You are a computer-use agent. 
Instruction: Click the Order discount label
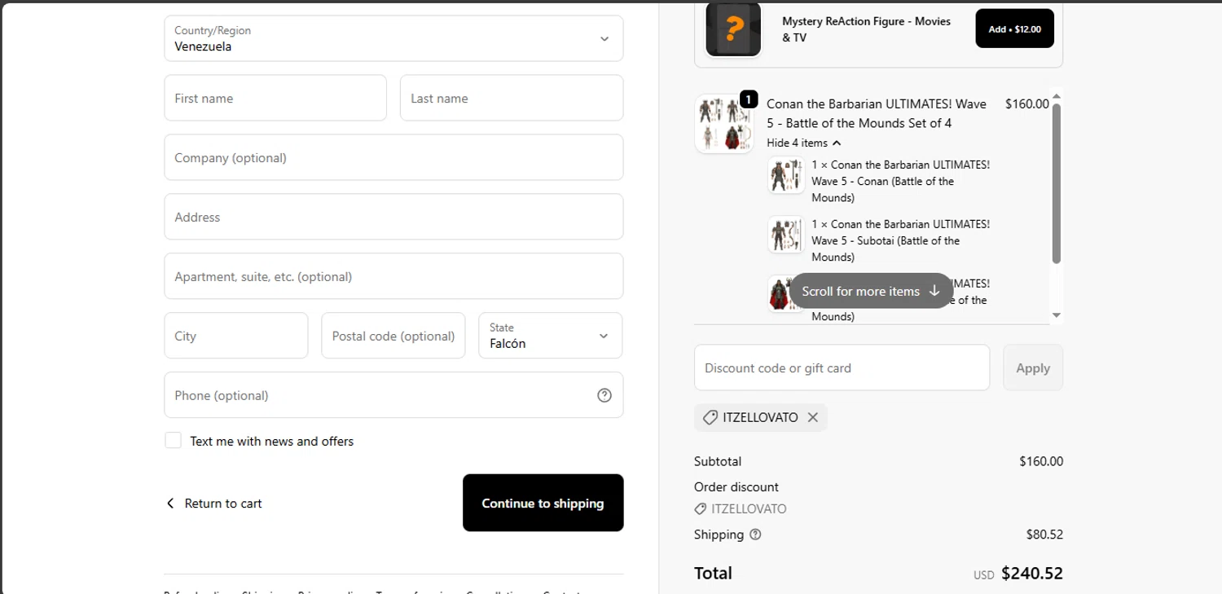736,486
